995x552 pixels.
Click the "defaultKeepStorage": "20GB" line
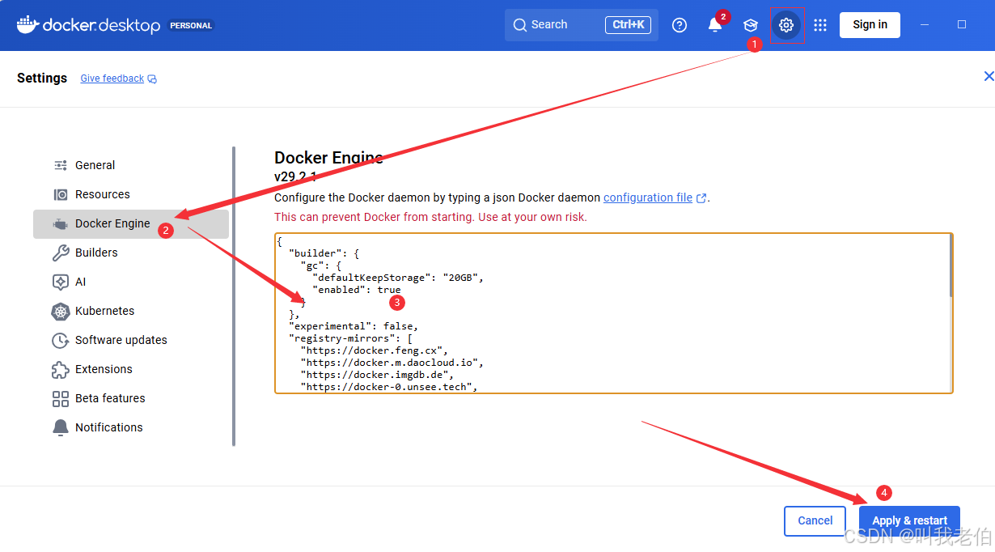coord(398,278)
